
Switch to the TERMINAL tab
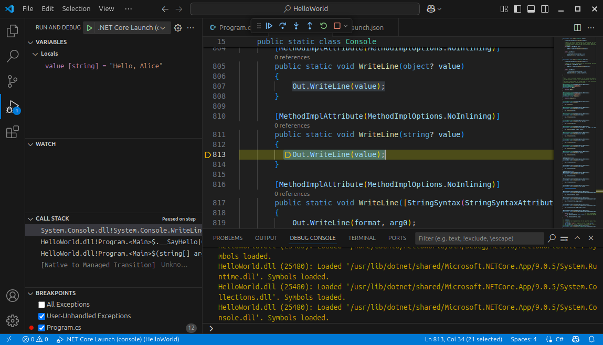[362, 238]
